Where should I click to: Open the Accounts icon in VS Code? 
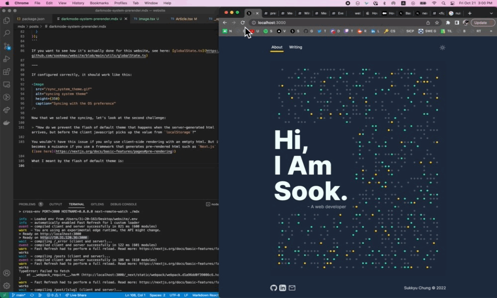coord(6,273)
